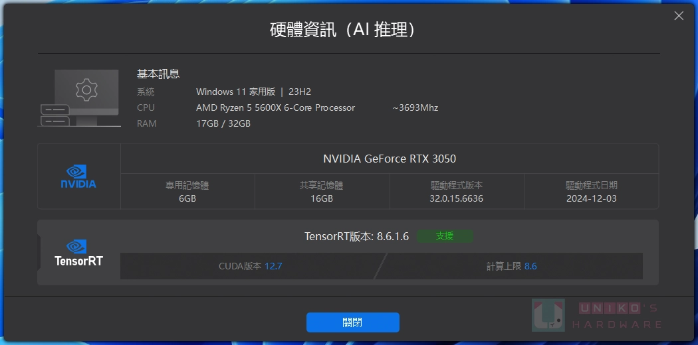Click the computer settings hardware icon
The width and height of the screenshot is (698, 345).
79,98
